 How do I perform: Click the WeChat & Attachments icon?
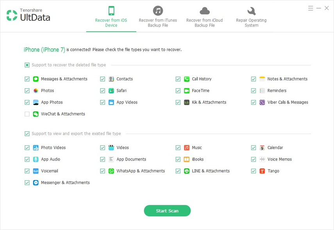(36, 114)
